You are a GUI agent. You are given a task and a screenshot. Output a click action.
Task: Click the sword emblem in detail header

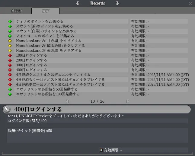click(x=7, y=109)
